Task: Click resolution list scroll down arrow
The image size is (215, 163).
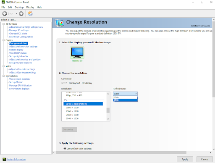Action: tap(108, 119)
